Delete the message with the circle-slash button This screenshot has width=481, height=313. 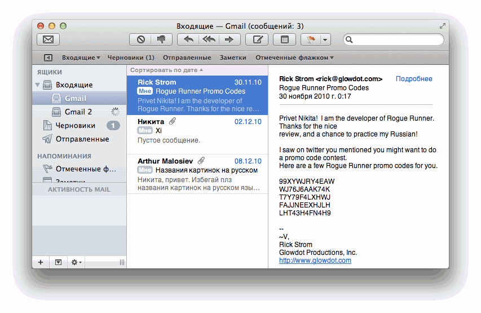141,39
